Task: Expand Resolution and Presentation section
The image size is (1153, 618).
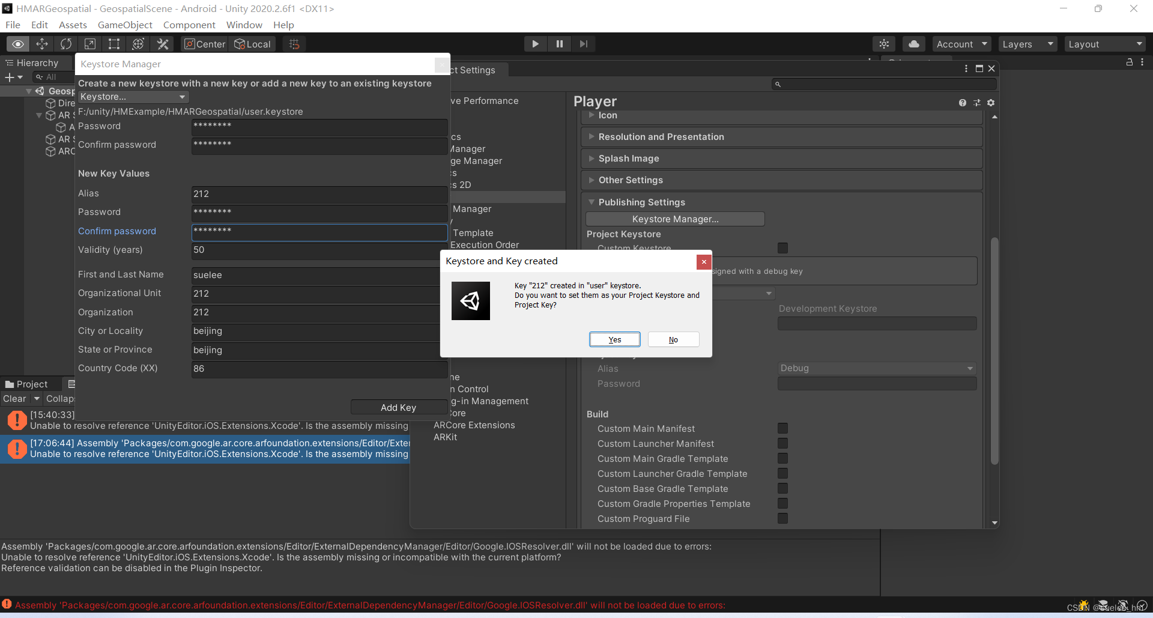Action: pyautogui.click(x=781, y=137)
